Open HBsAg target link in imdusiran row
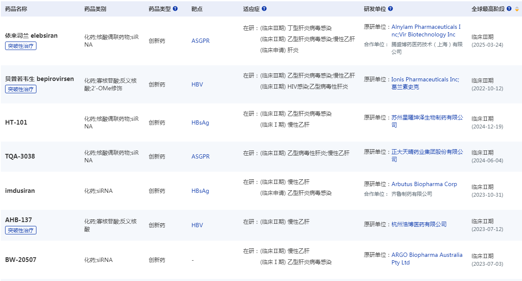The width and height of the screenshot is (522, 281). [200, 191]
